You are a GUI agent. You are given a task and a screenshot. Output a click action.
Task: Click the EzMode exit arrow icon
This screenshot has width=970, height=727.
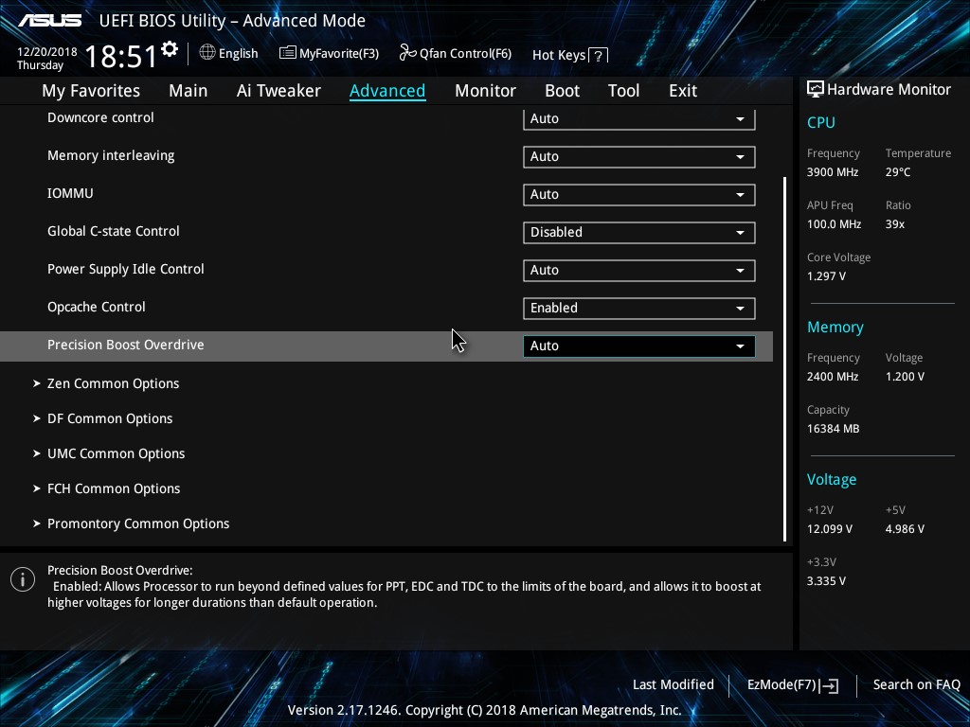pyautogui.click(x=829, y=685)
